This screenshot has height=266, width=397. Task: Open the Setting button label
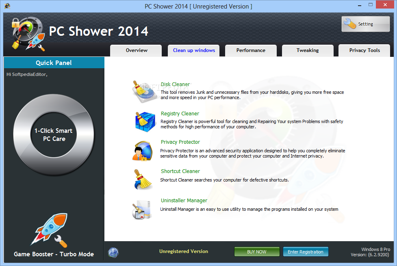(366, 24)
